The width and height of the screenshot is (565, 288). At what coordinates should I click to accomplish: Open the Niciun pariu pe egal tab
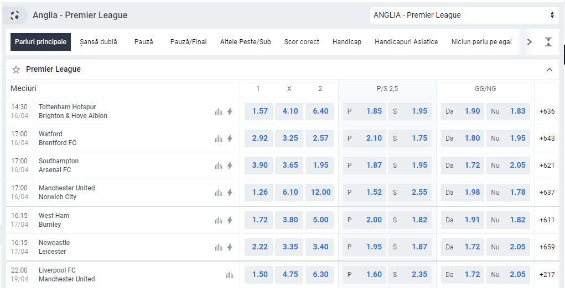tap(481, 42)
